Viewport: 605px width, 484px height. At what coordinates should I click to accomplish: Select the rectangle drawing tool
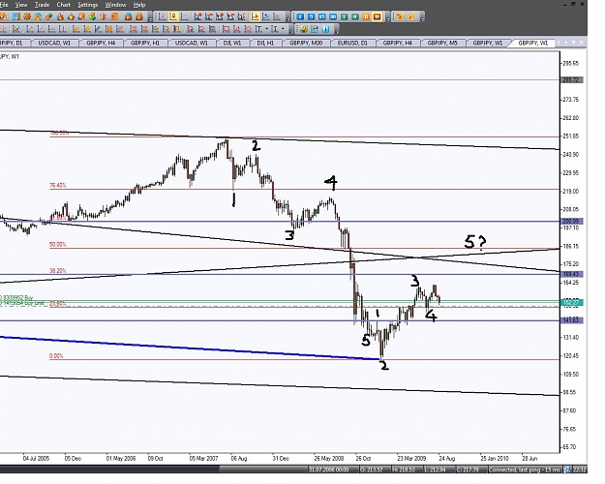[227, 29]
